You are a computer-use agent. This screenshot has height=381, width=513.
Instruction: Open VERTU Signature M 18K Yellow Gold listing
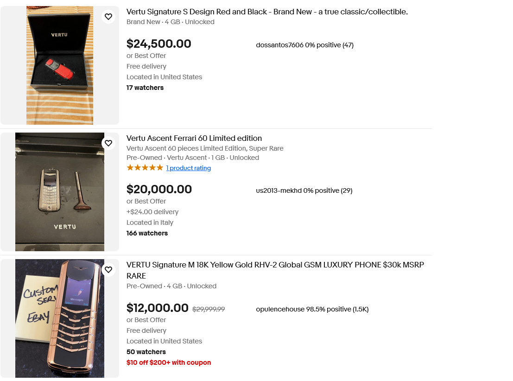point(275,265)
